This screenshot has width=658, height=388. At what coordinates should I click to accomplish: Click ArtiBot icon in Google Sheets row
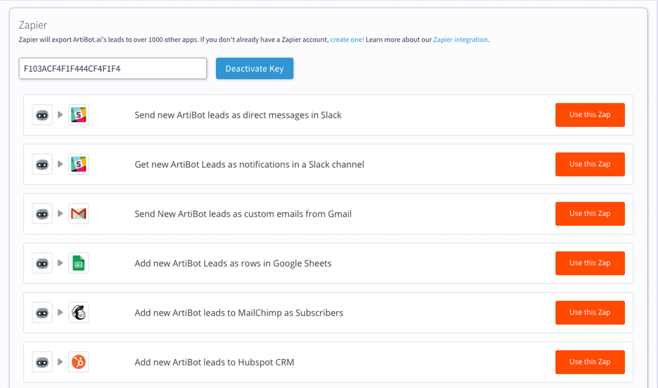[x=42, y=263]
